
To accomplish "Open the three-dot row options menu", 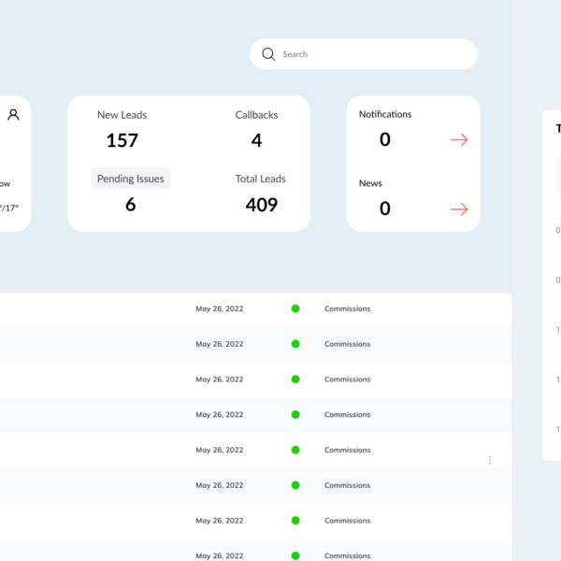I will tap(489, 460).
